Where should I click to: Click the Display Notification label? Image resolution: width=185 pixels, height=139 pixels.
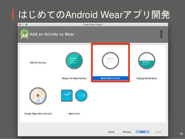(147, 78)
